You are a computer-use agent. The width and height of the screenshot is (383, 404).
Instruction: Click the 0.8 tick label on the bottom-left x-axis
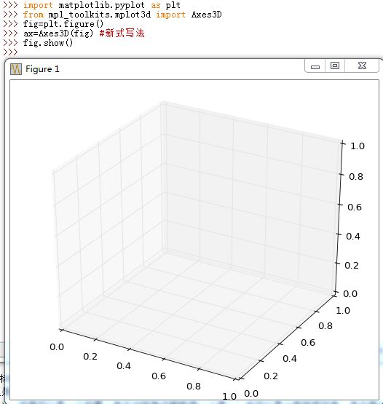194,387
